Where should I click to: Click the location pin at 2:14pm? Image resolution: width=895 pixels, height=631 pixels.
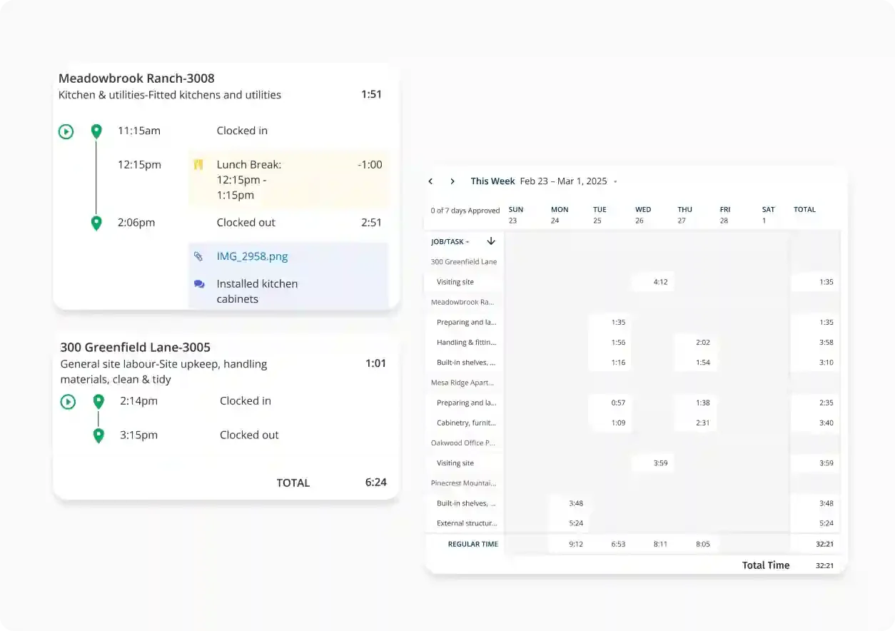pos(98,401)
